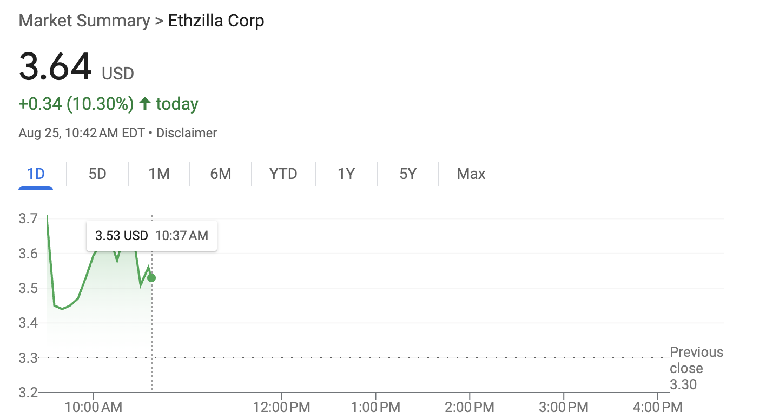This screenshot has width=766, height=419.
Task: Click the 3.53 USD tooltip
Action: [x=151, y=235]
